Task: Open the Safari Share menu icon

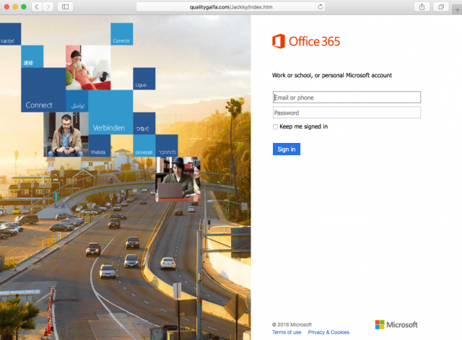Action: coord(422,6)
